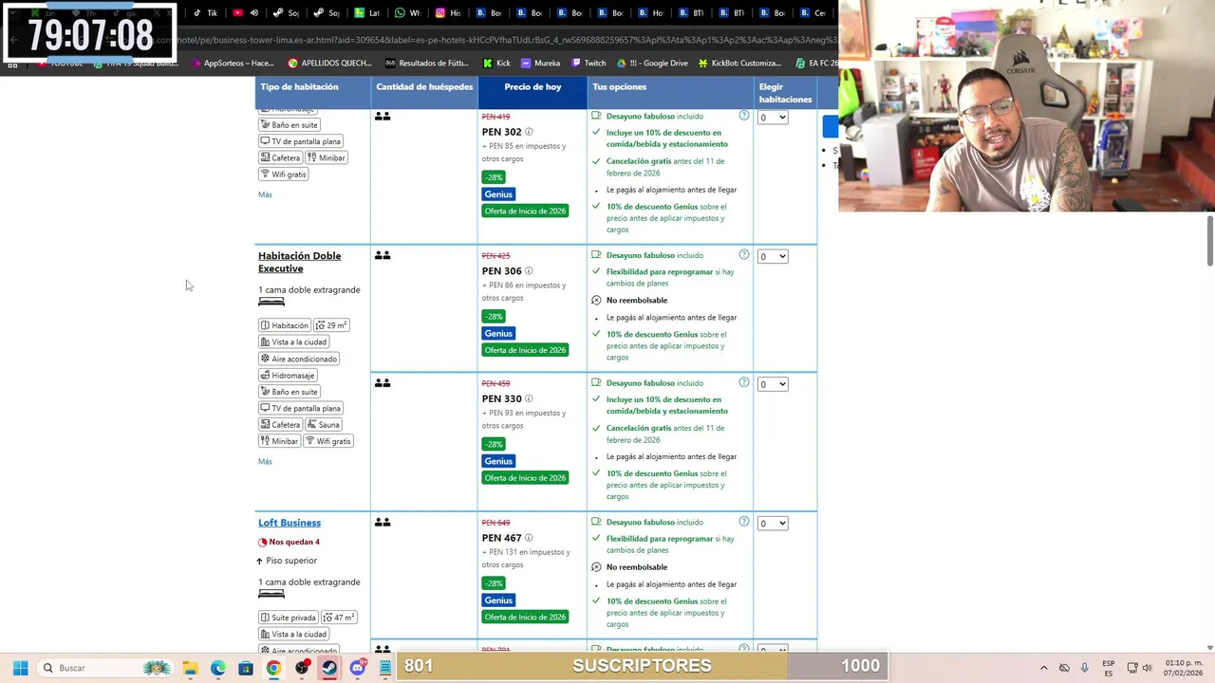
Task: Launch Microsoft Edge from the taskbar
Action: [217, 668]
